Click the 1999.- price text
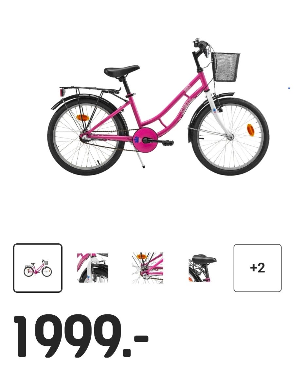 click(81, 336)
